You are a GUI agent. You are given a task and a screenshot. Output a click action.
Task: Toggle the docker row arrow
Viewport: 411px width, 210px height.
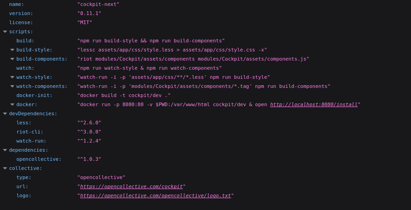[x=12, y=104]
